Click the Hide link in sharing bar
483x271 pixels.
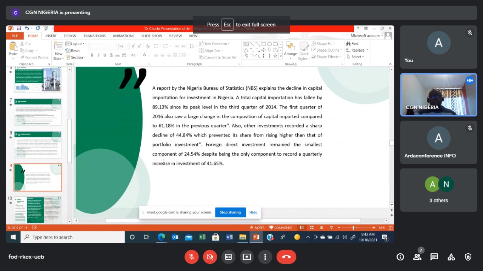[253, 212]
